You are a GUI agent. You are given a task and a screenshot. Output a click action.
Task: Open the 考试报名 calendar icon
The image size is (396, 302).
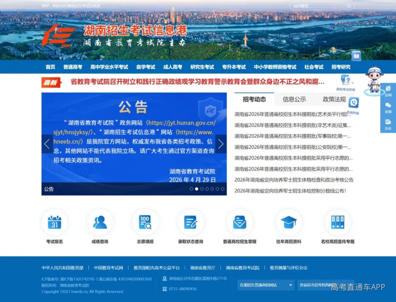tap(55, 222)
